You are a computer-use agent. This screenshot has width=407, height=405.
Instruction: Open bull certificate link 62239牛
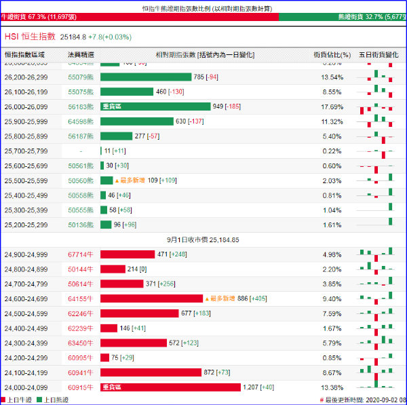click(x=81, y=328)
